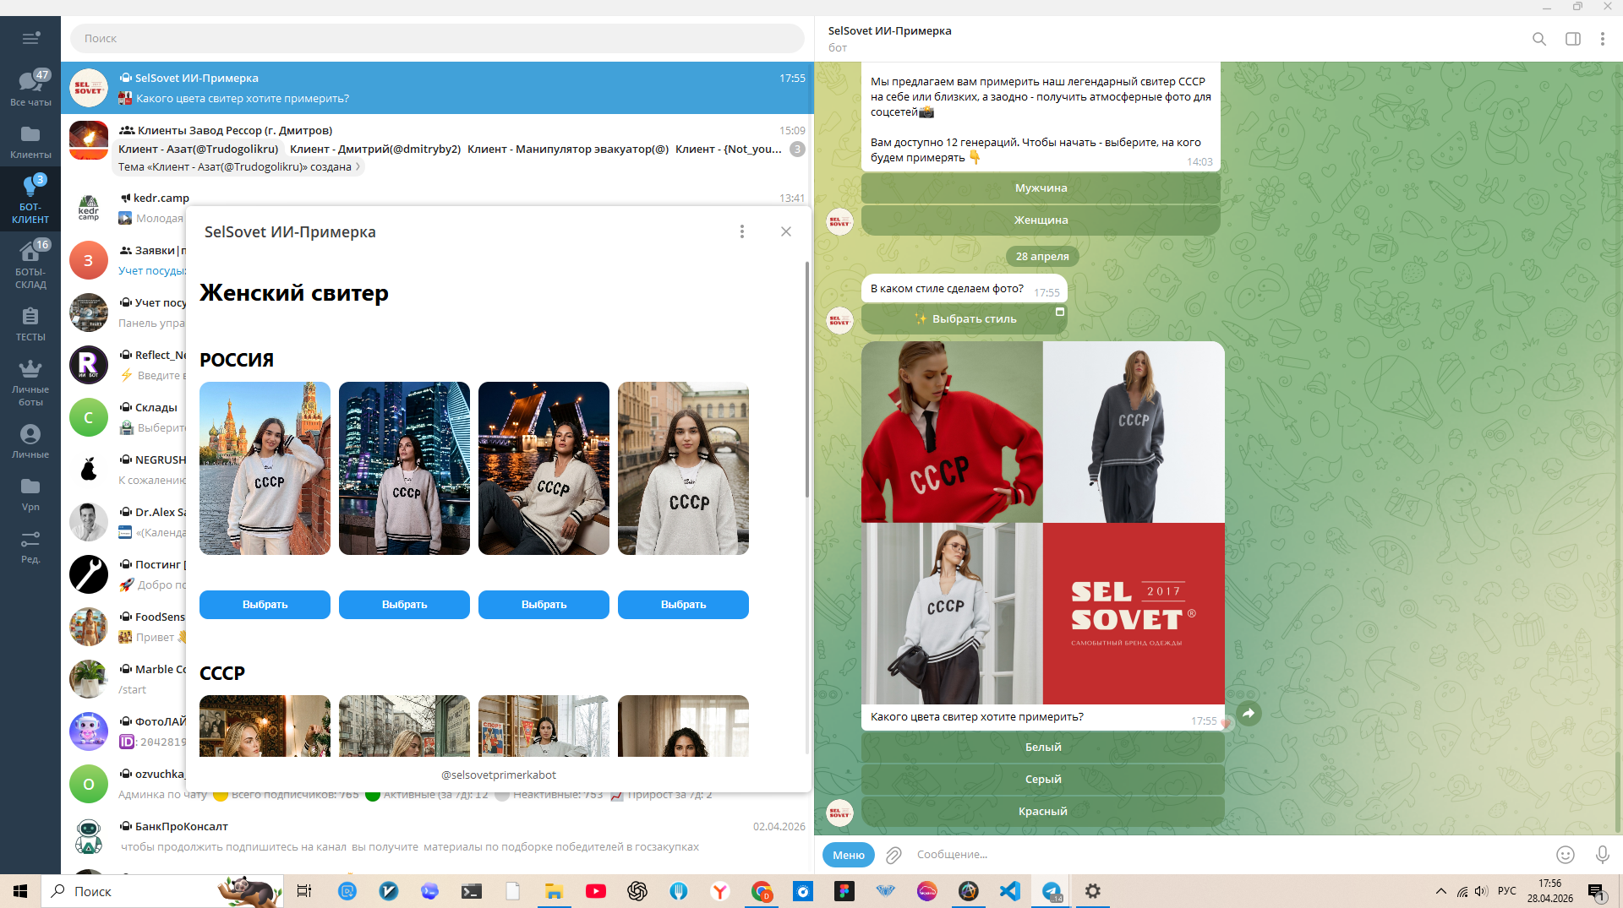The height and width of the screenshot is (908, 1623).
Task: Open Google Chrome from the taskbar
Action: click(x=762, y=891)
